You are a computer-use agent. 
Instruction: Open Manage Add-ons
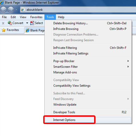click(x=88, y=72)
